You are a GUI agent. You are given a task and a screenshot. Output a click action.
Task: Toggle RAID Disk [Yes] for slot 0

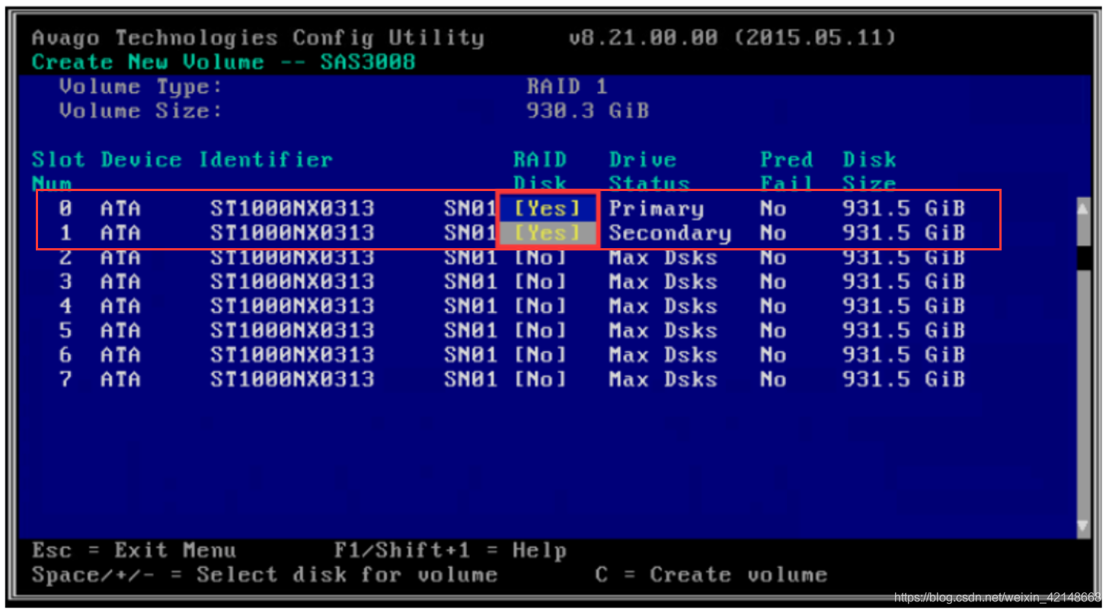(x=547, y=208)
